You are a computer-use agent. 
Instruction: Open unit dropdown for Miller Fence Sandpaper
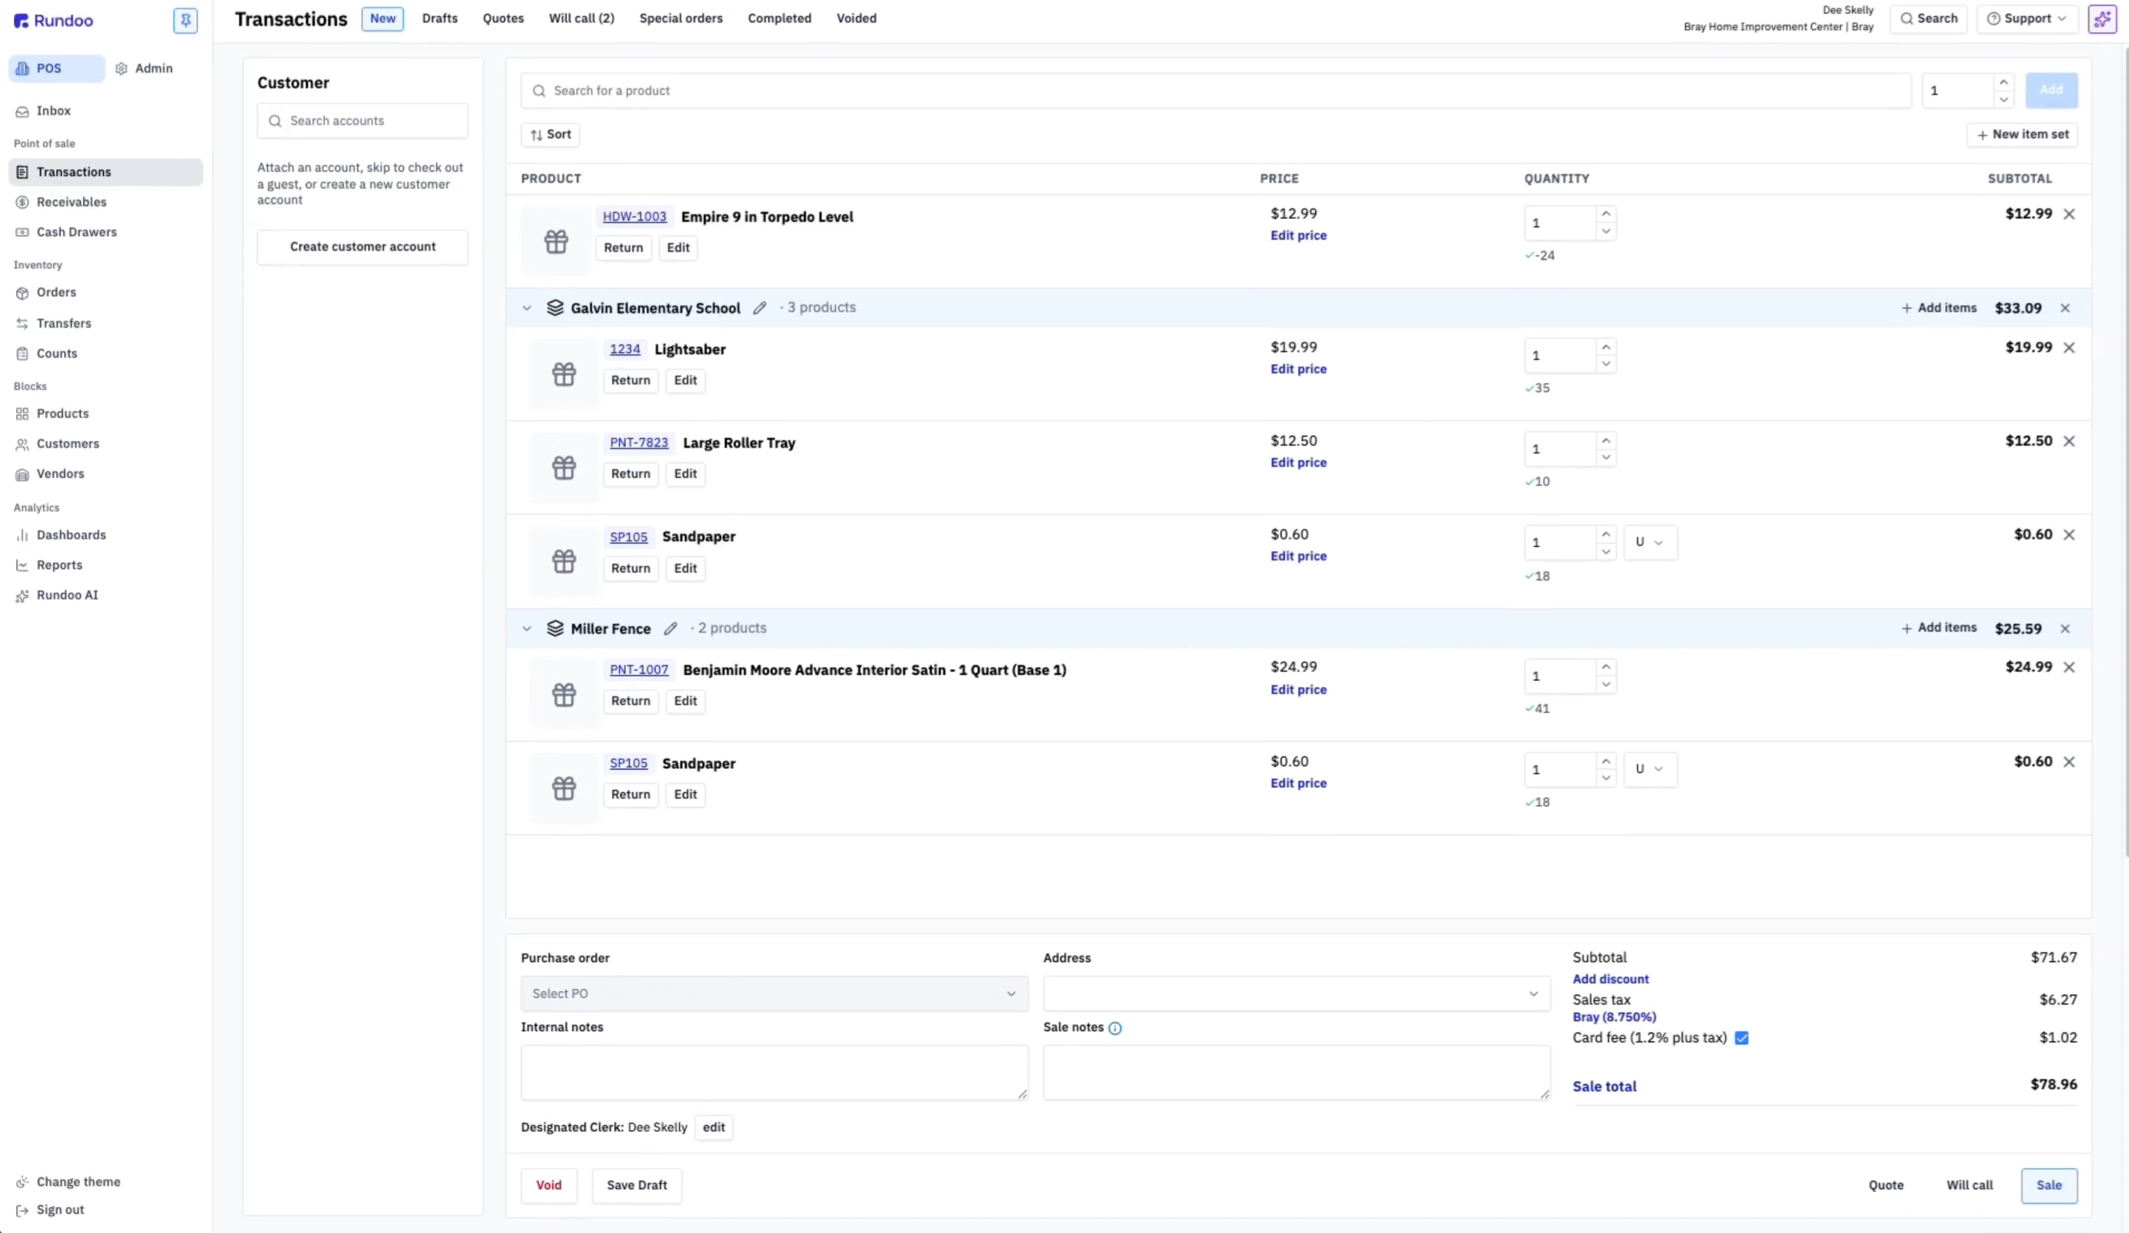1649,769
